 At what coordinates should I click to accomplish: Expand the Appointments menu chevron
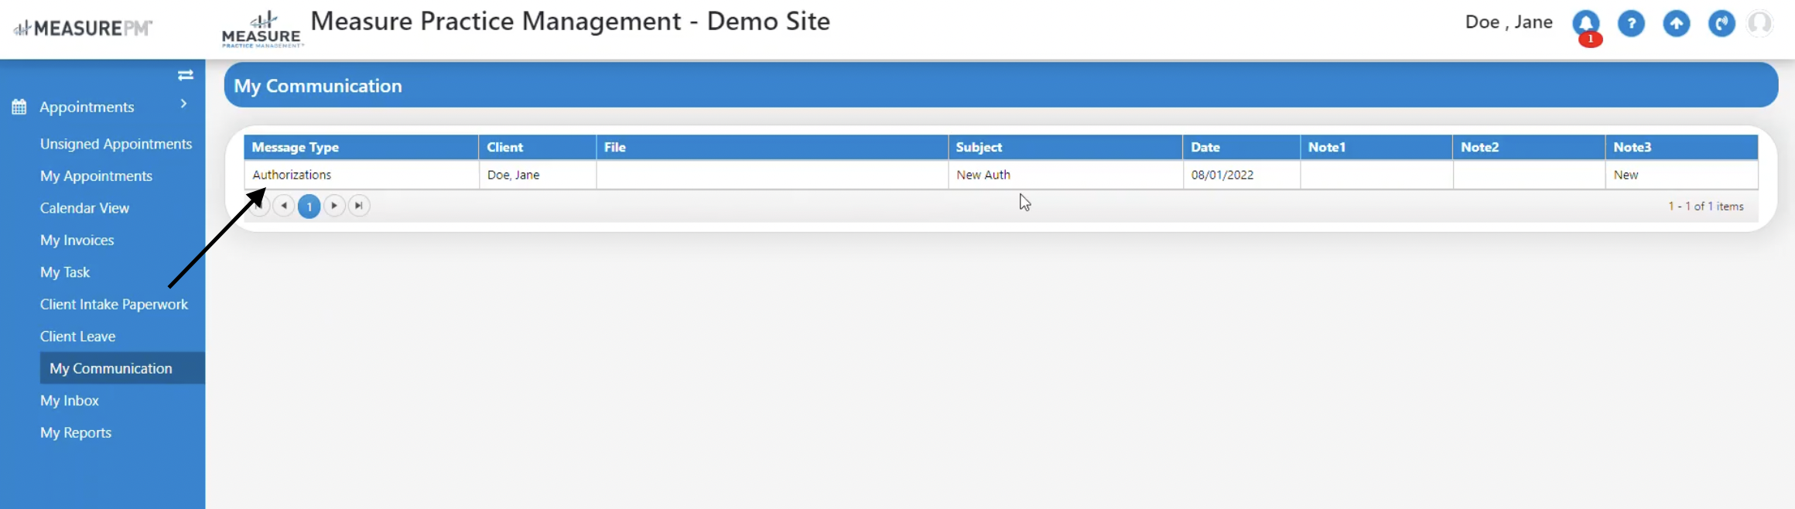coord(183,104)
